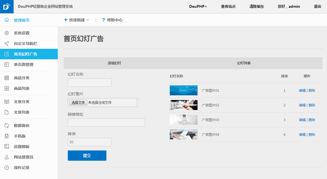Delete the 广告图片04 slide
Image resolution: width=327 pixels, height=179 pixels.
(x=312, y=135)
